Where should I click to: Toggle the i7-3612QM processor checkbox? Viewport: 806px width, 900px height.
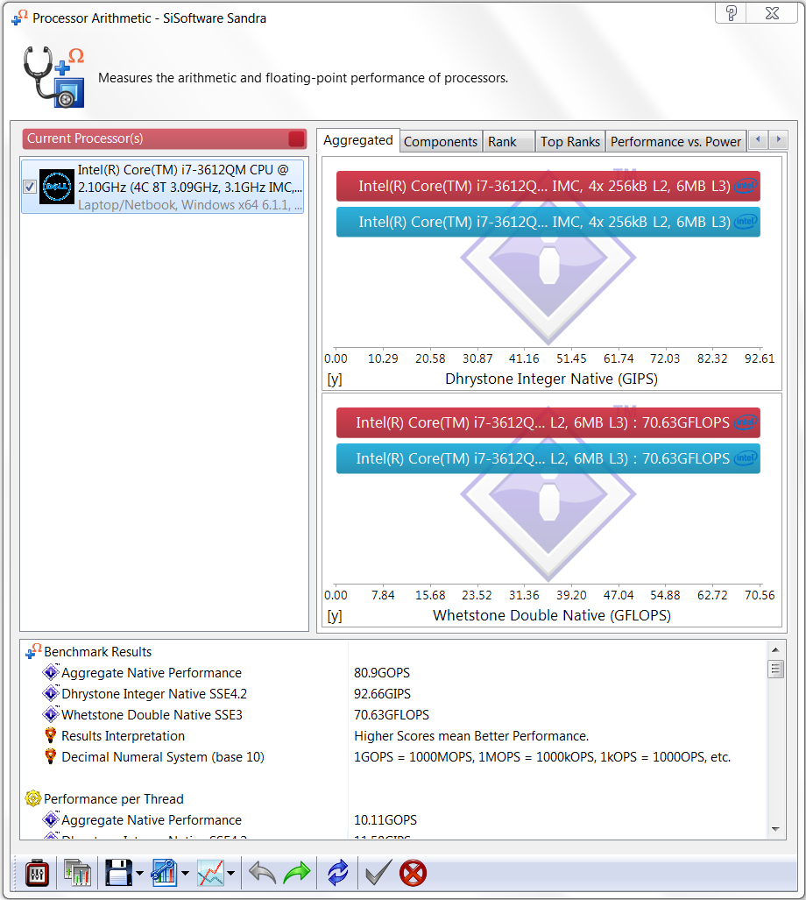click(x=30, y=187)
